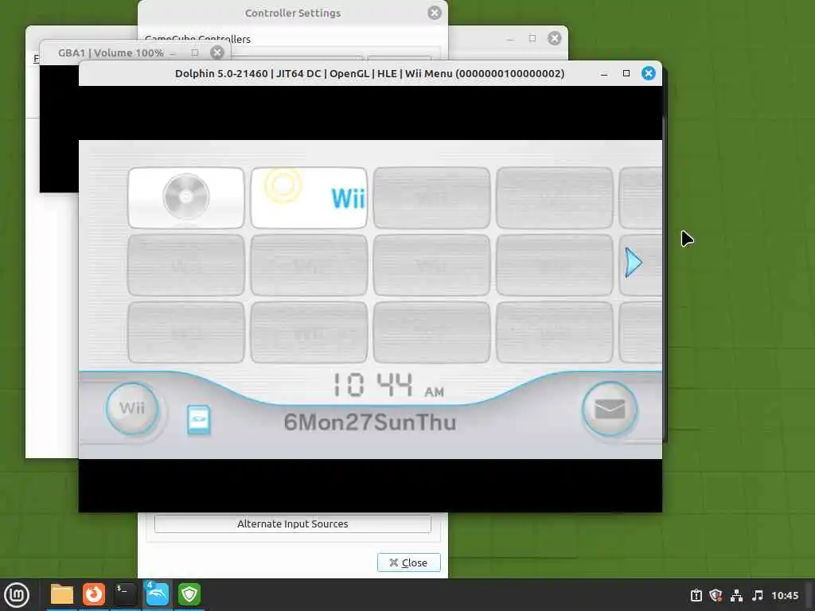Screen dimensions: 815x611
Task: Close the Dolphin Wii Menu render window
Action: click(648, 73)
